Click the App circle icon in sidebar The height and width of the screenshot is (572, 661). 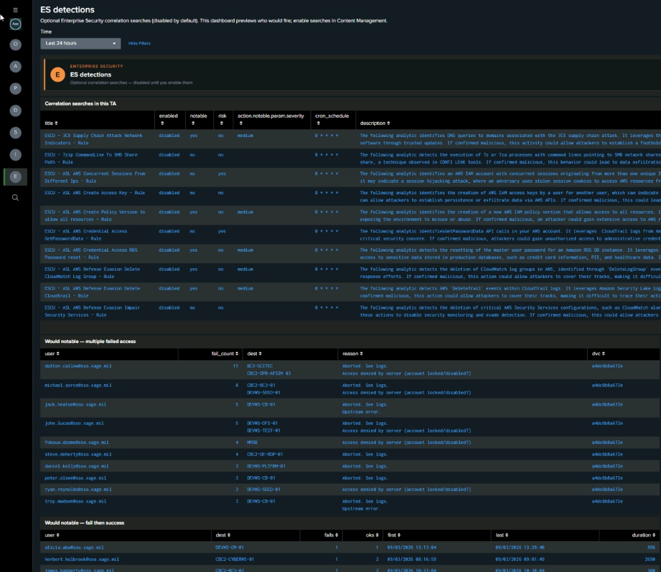(15, 24)
